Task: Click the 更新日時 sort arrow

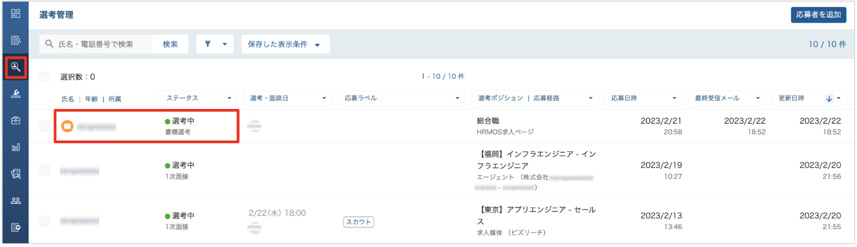Action: point(829,99)
